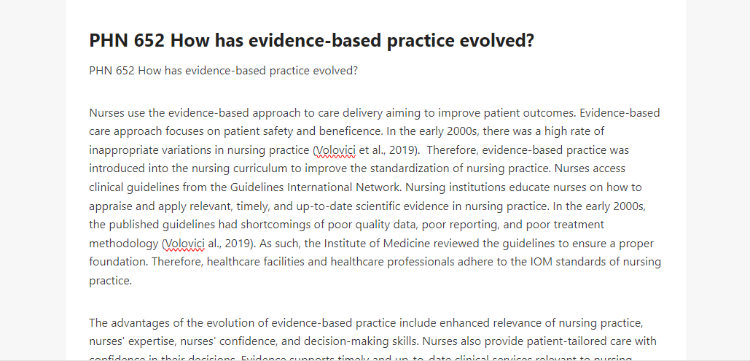The image size is (750, 361).
Task: Click the first underlined word Volovici
Action: [336, 150]
